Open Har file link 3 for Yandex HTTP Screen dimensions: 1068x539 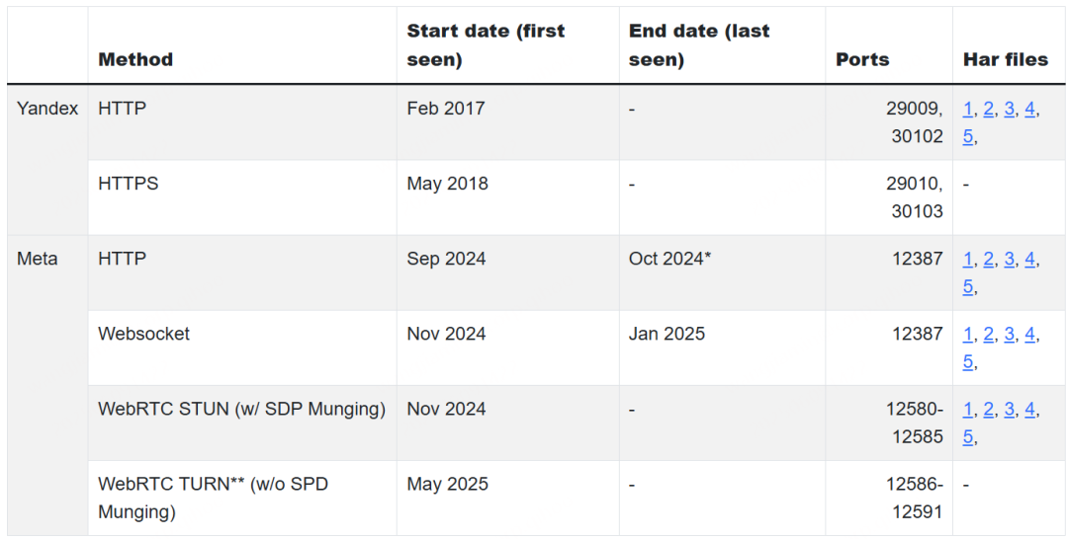tap(1009, 109)
